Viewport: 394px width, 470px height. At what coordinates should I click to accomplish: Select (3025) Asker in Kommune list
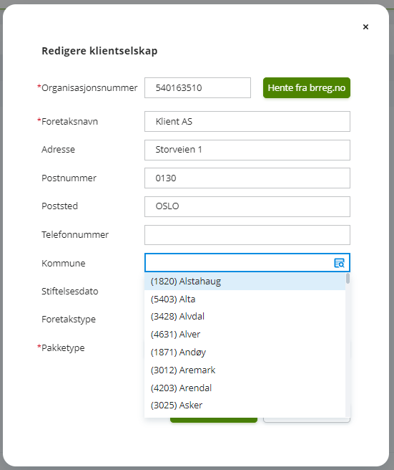pyautogui.click(x=245, y=406)
